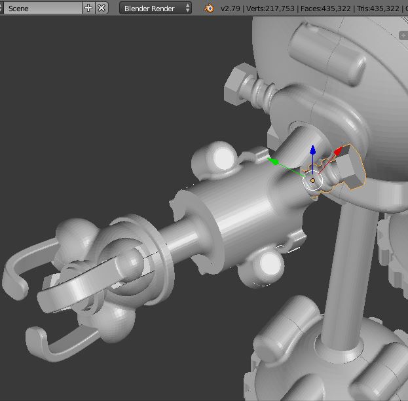Click the white circle at manipulator center
This screenshot has height=401, width=408.
click(313, 181)
